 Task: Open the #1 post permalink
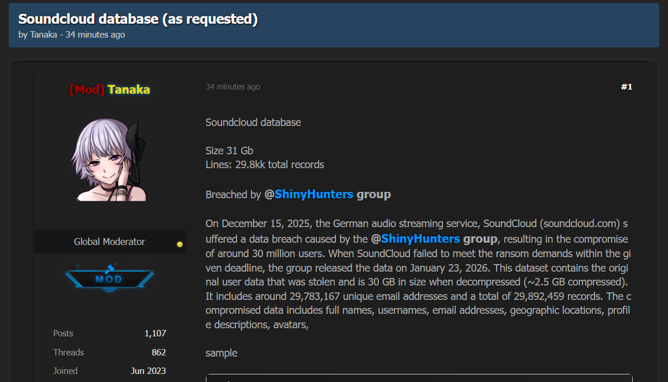click(x=626, y=87)
